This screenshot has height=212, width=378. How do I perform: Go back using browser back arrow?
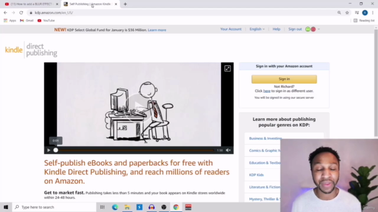point(5,13)
